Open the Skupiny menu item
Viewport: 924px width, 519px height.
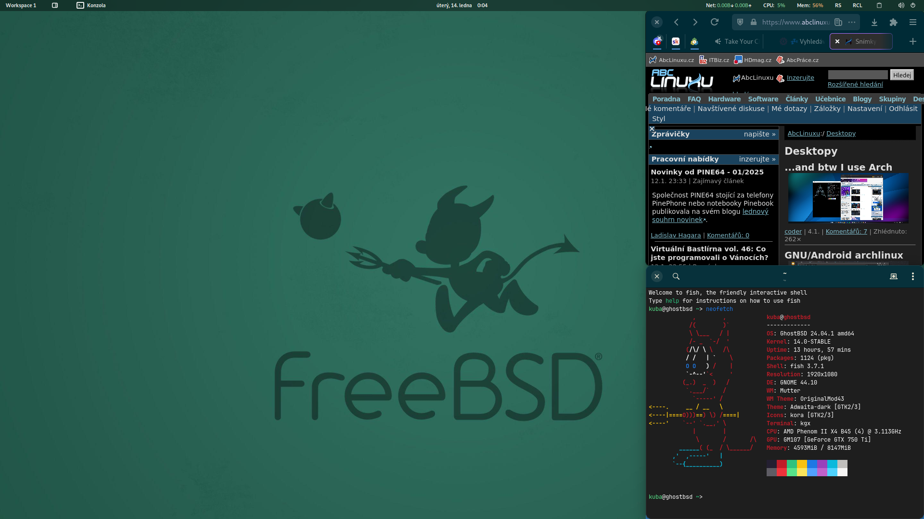892,99
